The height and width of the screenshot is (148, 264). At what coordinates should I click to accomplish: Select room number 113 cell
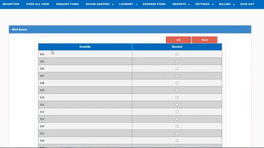click(x=85, y=119)
